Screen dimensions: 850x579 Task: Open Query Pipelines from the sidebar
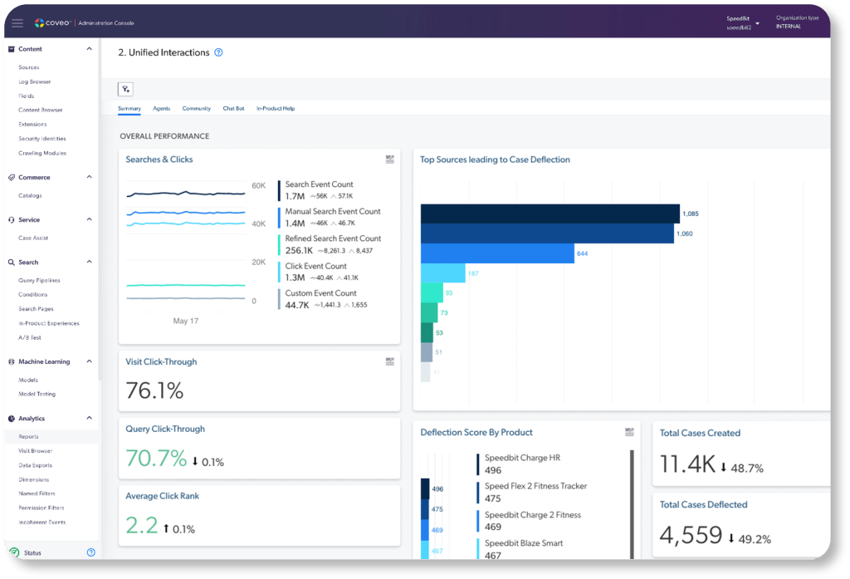point(40,280)
